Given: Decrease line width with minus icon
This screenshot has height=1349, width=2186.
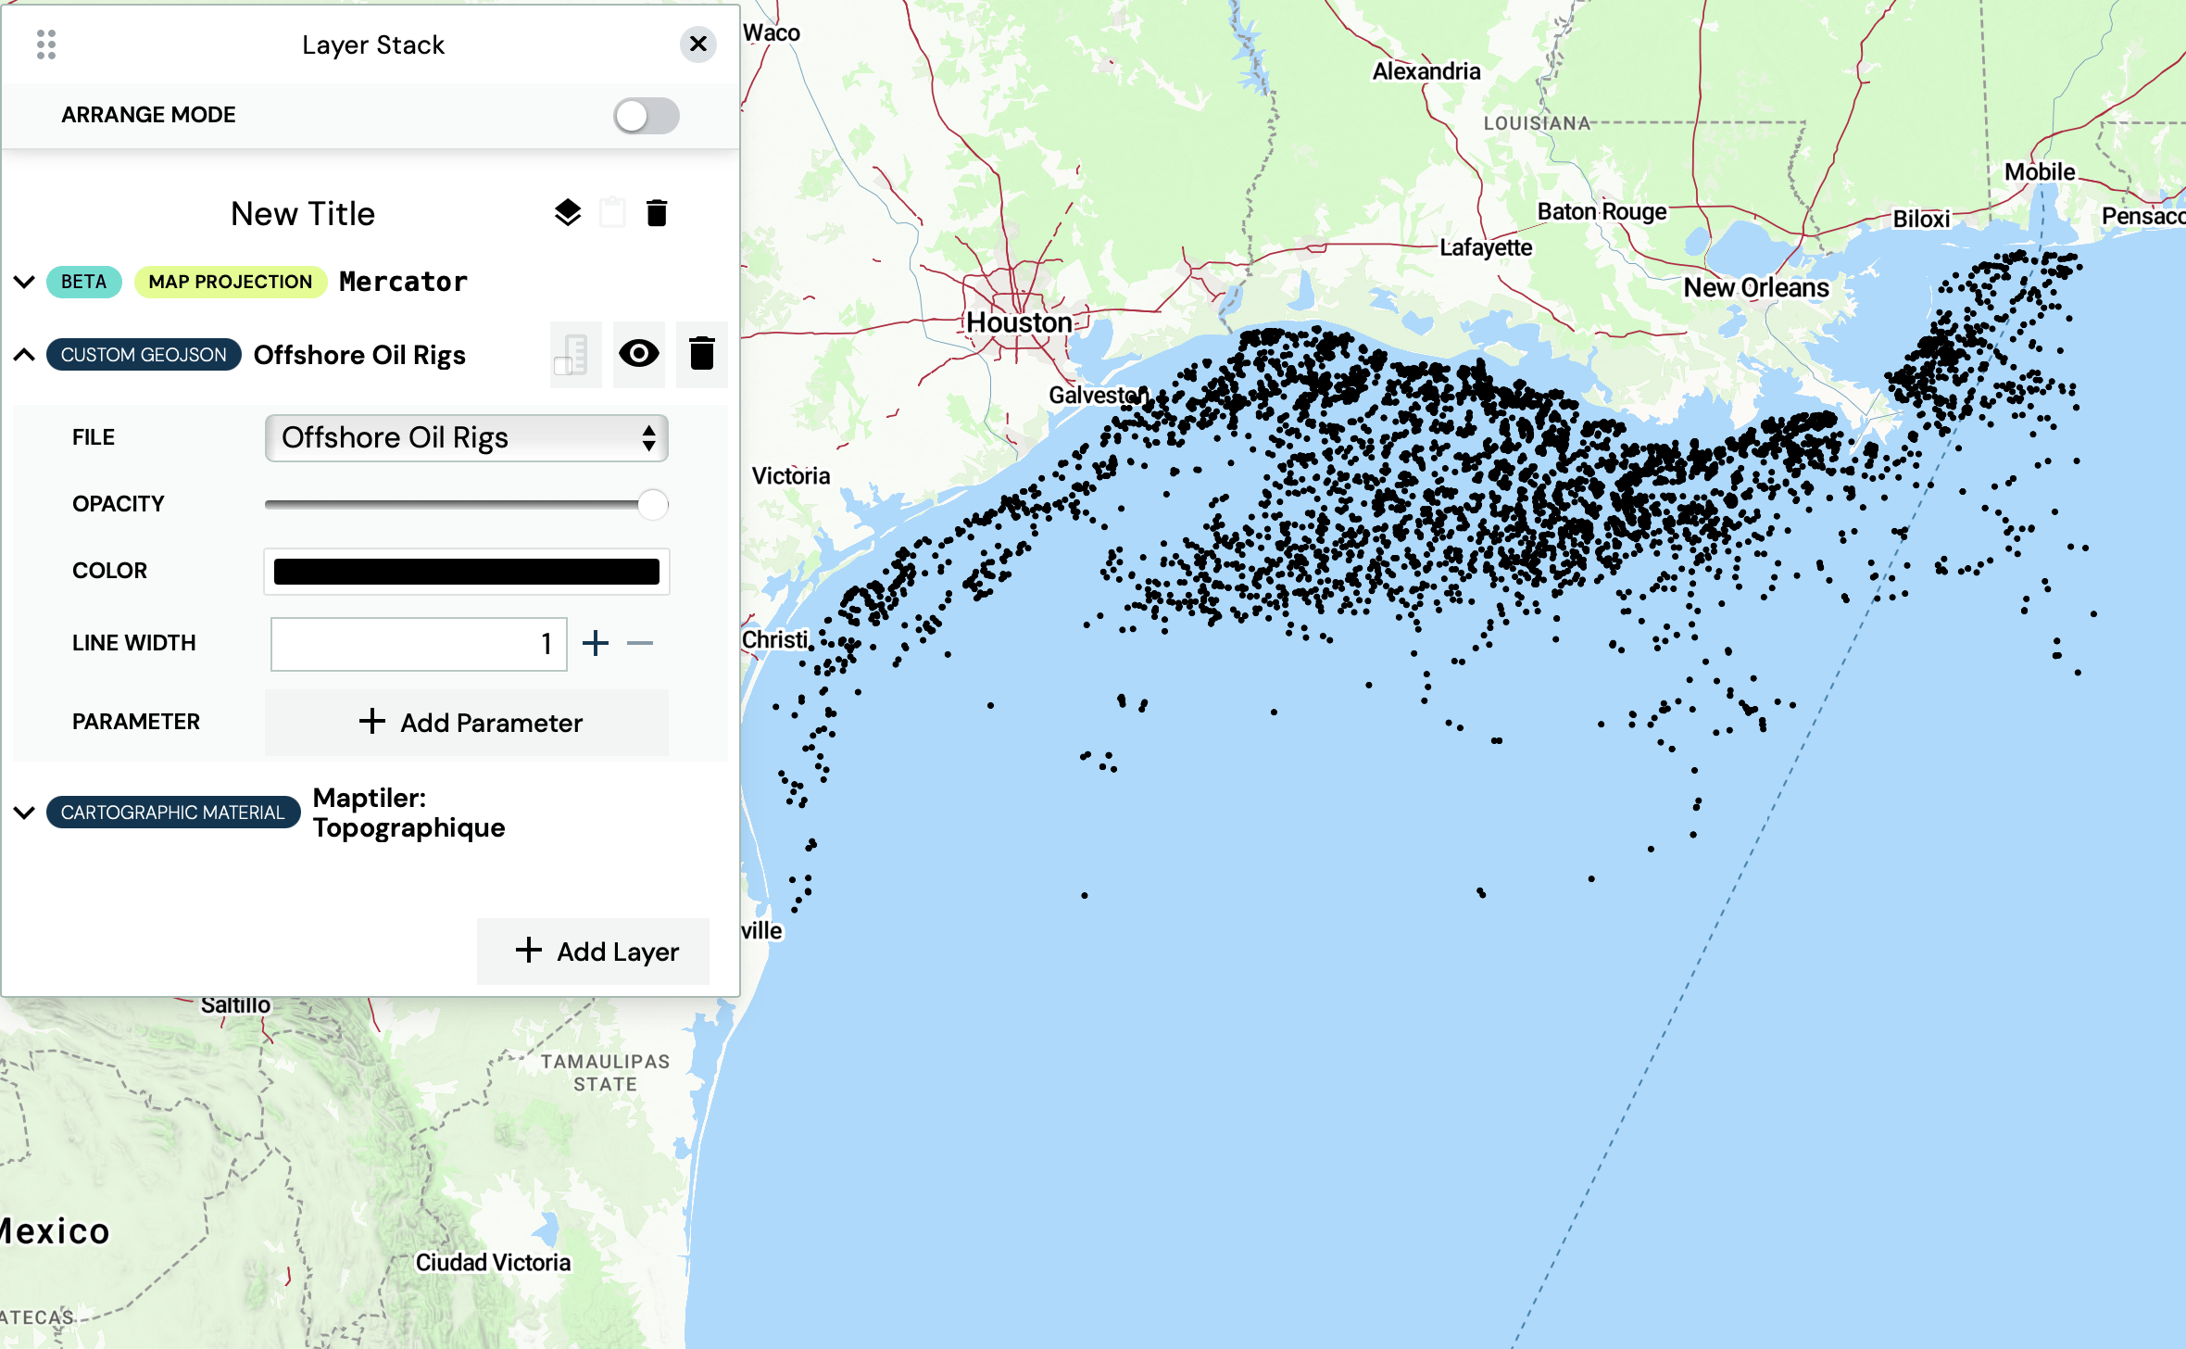Looking at the screenshot, I should tap(640, 643).
